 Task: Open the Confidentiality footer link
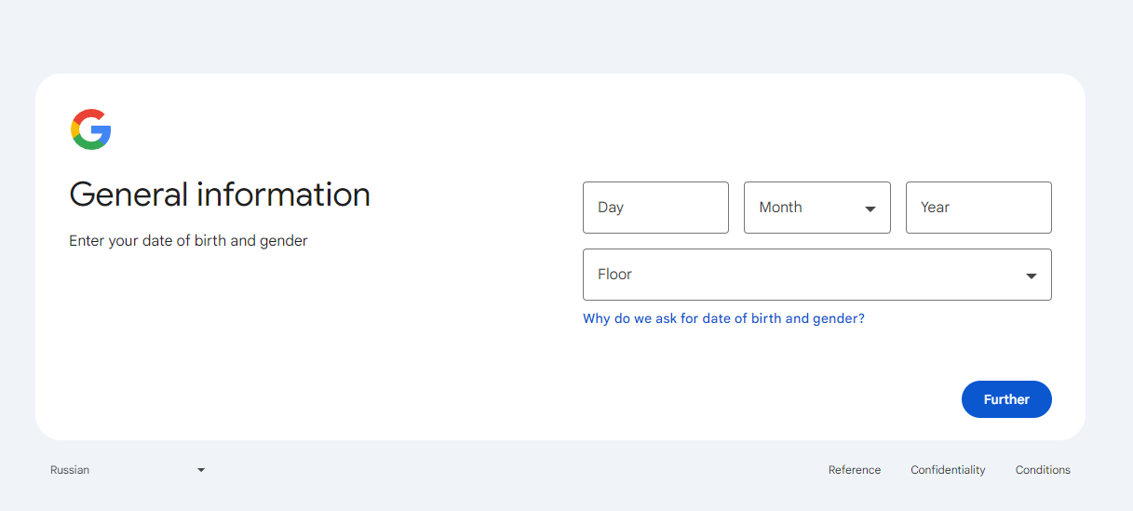coord(948,470)
